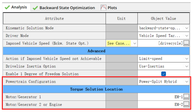Click the Object Value column header
The image size is (193, 112).
tap(163, 19)
